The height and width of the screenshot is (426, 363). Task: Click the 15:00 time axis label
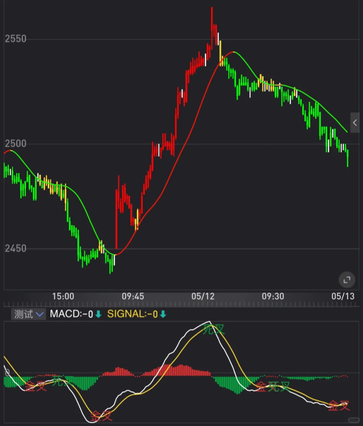[x=63, y=296]
